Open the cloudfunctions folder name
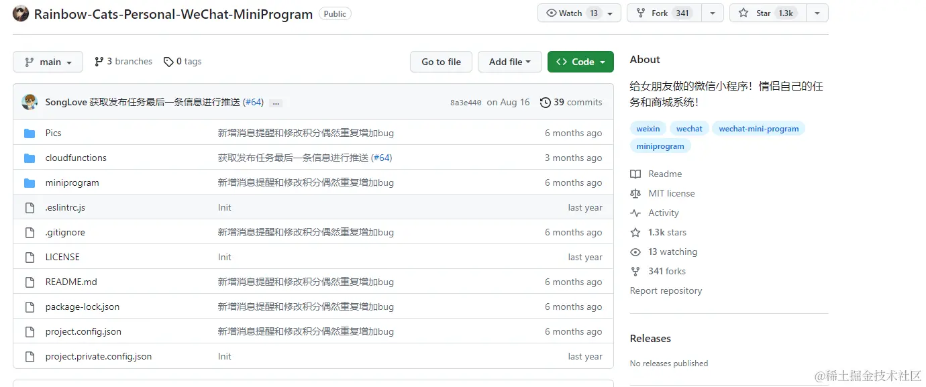Screen dimensions: 926x387 pyautogui.click(x=76, y=158)
